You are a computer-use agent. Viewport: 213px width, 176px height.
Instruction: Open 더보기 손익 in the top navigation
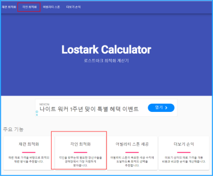point(73,7)
